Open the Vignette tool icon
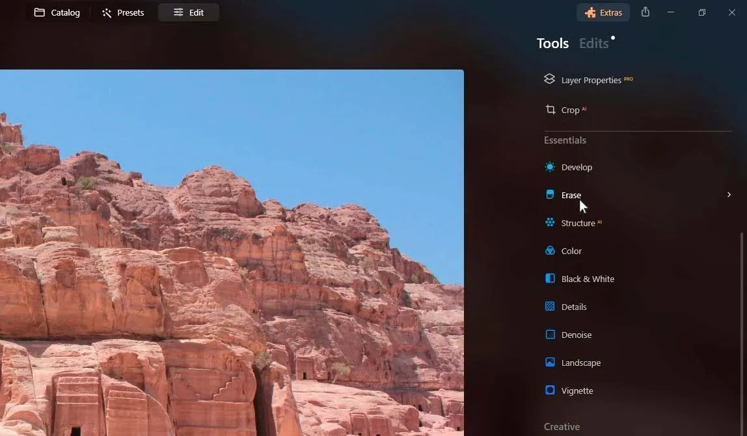Image resolution: width=747 pixels, height=436 pixels. coord(550,391)
